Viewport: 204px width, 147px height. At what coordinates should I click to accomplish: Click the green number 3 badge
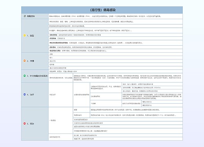coord(24,76)
